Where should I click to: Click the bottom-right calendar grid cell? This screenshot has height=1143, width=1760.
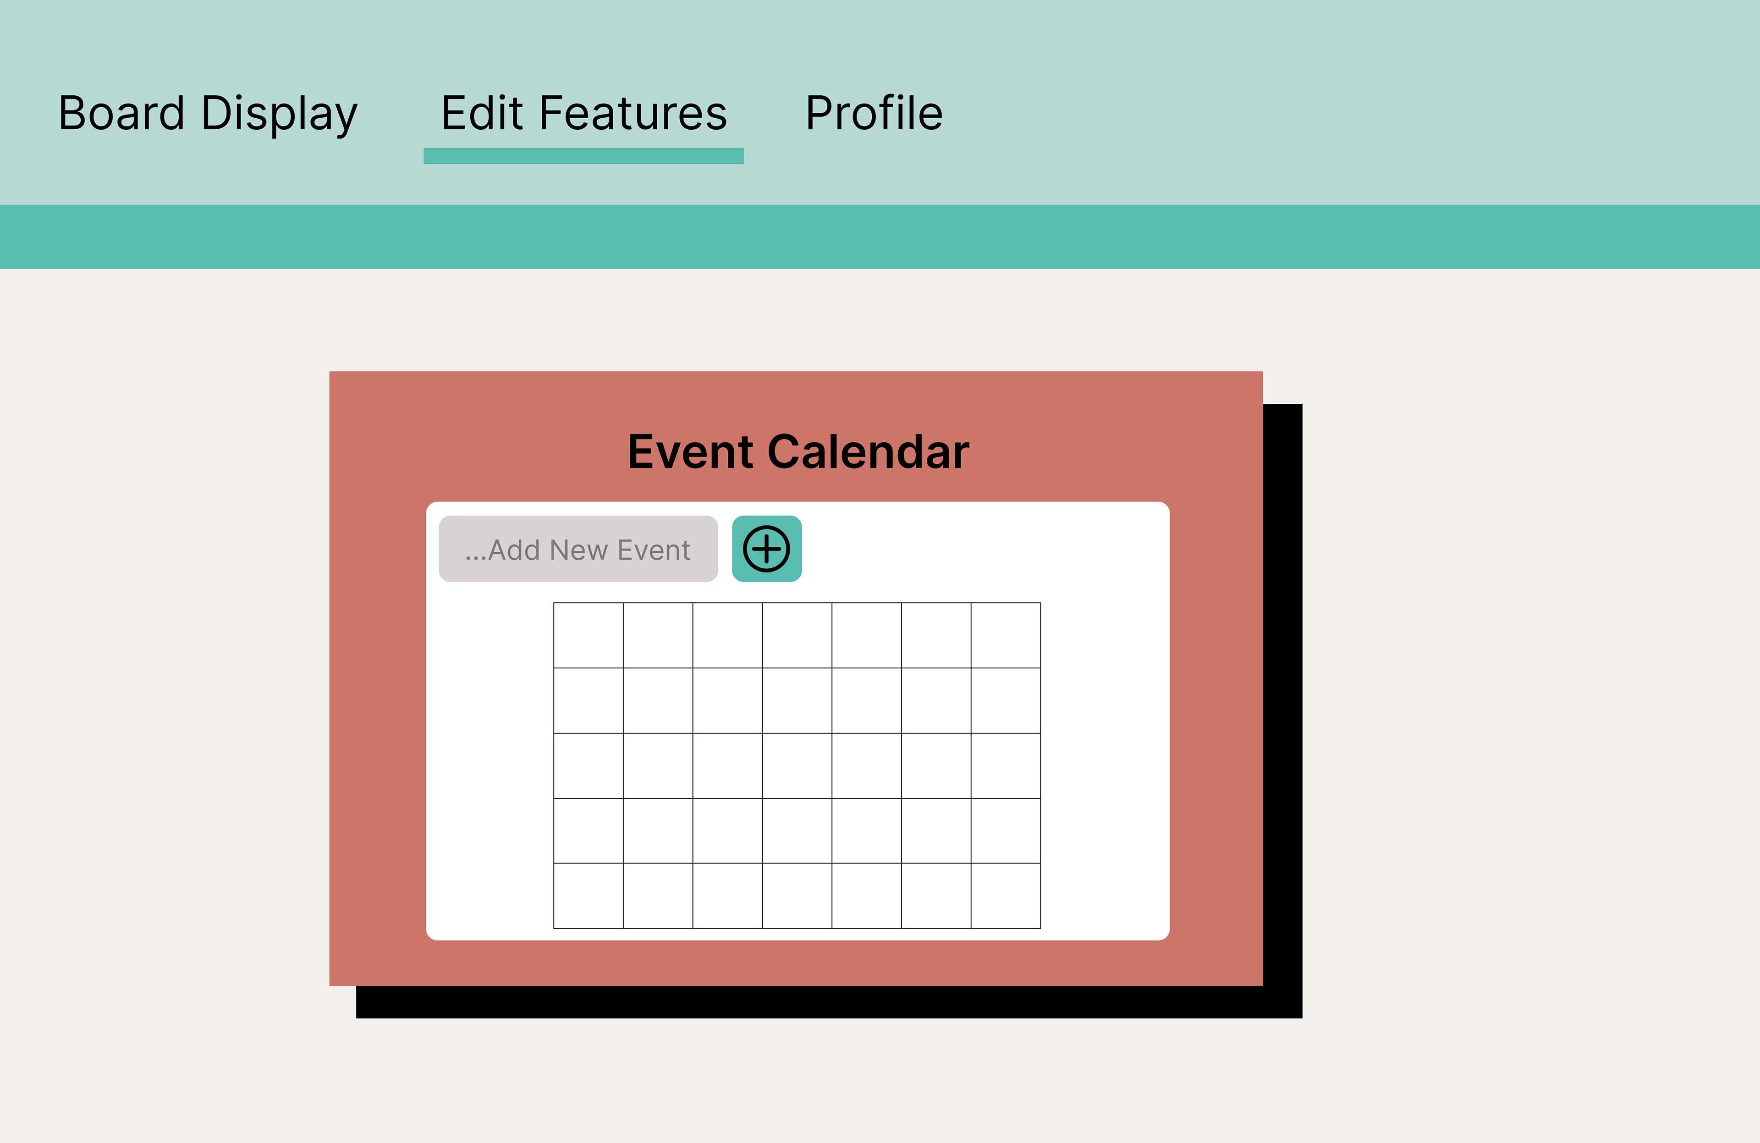(1006, 896)
